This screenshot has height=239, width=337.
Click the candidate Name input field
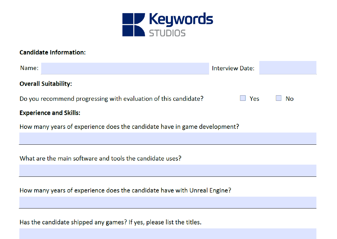(x=125, y=68)
